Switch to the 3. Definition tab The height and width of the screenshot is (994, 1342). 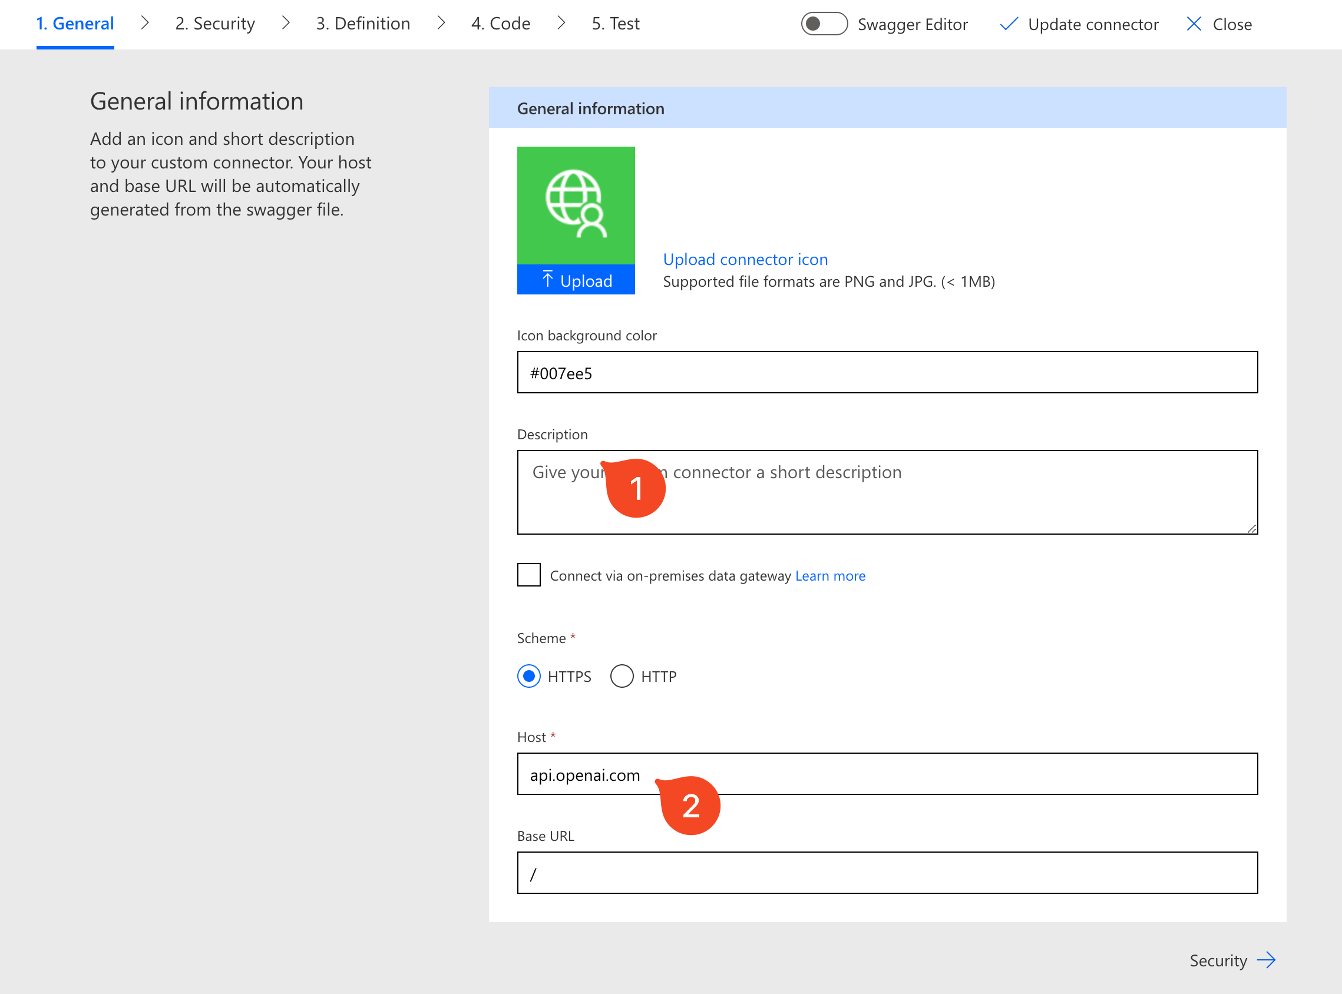click(x=363, y=24)
